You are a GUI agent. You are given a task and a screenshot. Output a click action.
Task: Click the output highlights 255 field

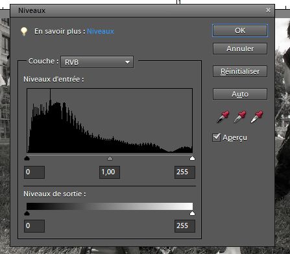[185, 226]
